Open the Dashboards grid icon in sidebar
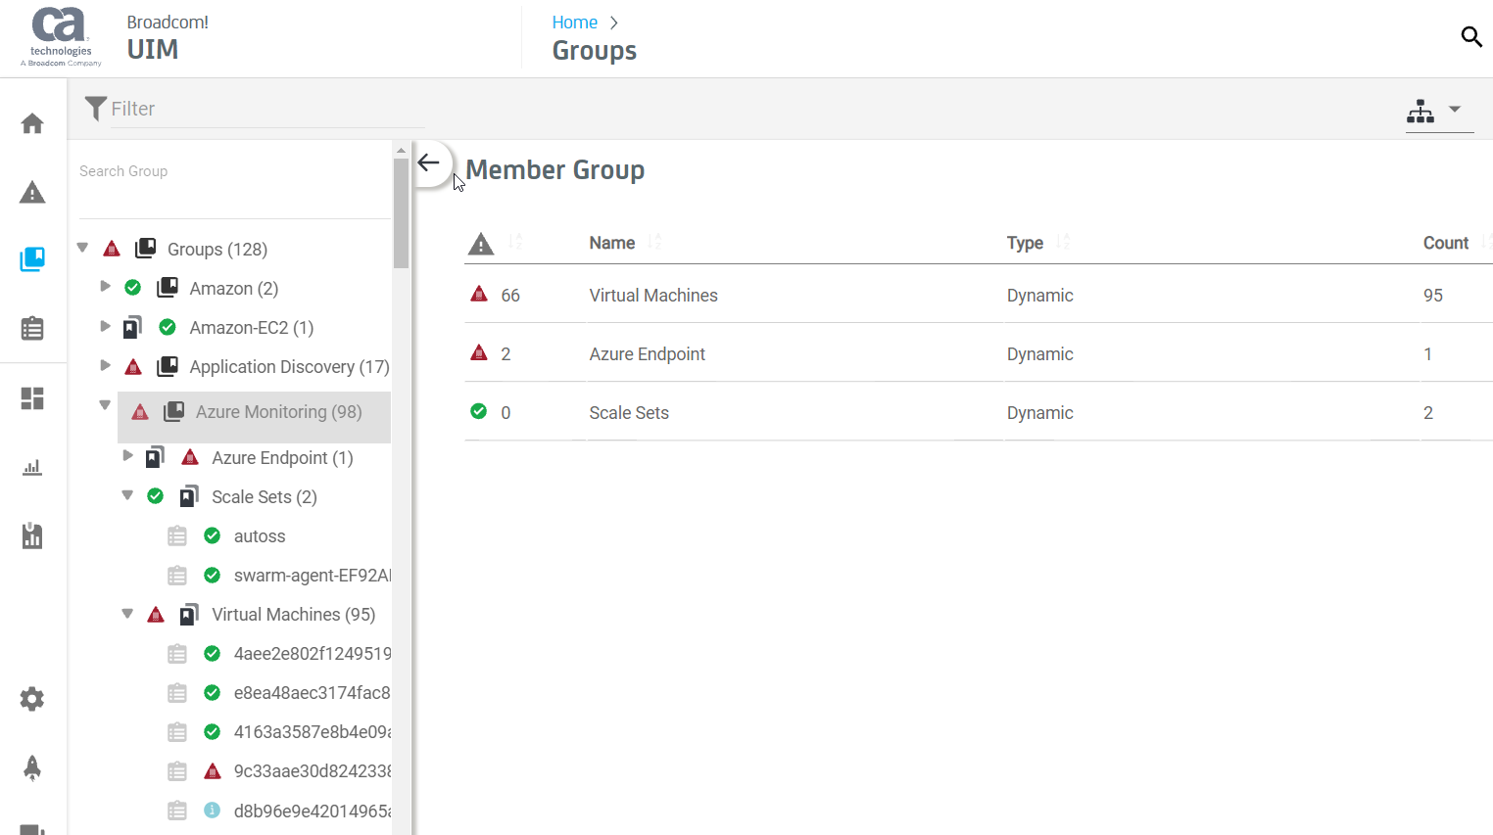 tap(32, 398)
